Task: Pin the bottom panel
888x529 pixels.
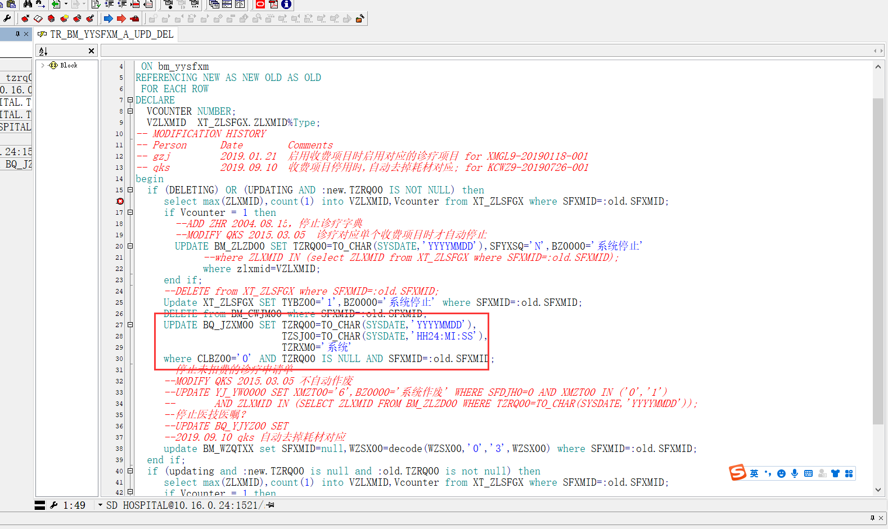Action: click(872, 518)
